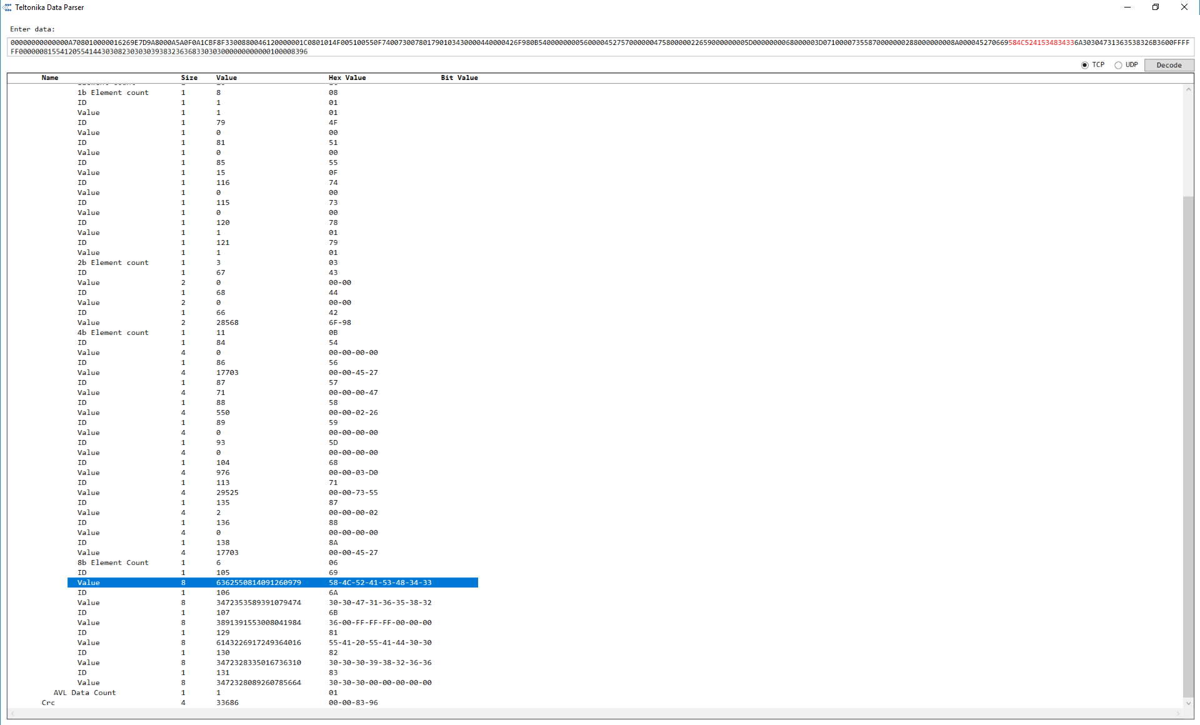Click the horizontal scrollbar left arrow

pos(12,712)
